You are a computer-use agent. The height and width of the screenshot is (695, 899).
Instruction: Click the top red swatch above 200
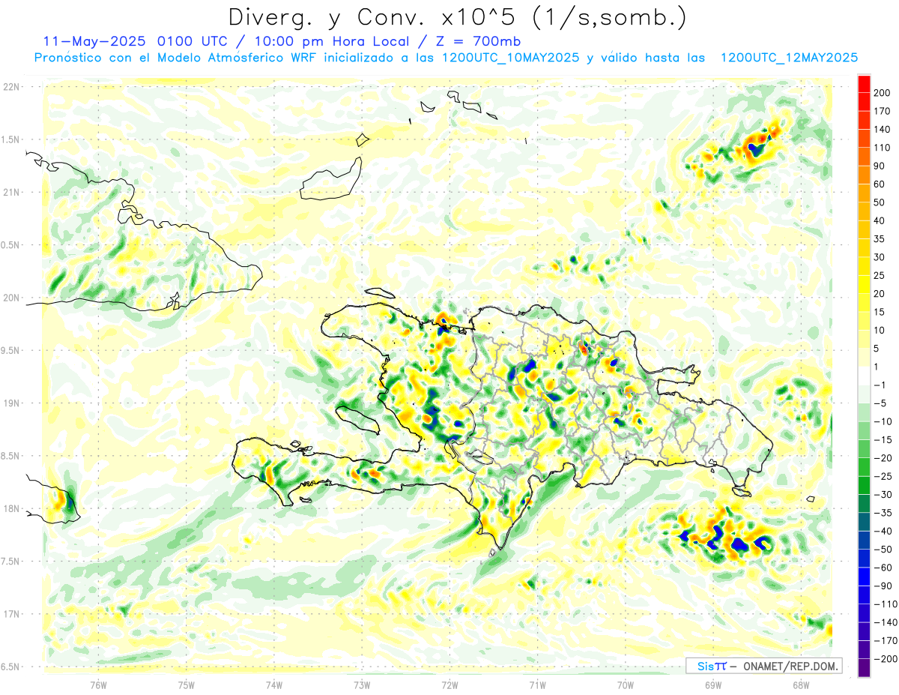(864, 83)
